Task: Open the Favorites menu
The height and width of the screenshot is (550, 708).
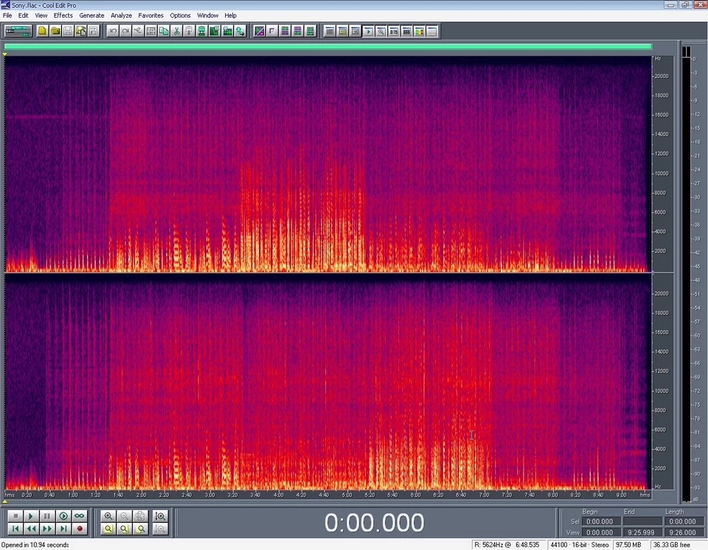Action: pyautogui.click(x=150, y=15)
